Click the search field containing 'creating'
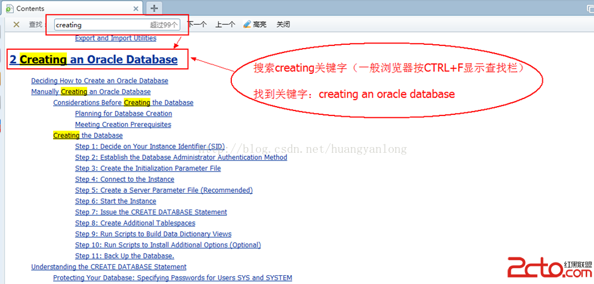 [117, 25]
